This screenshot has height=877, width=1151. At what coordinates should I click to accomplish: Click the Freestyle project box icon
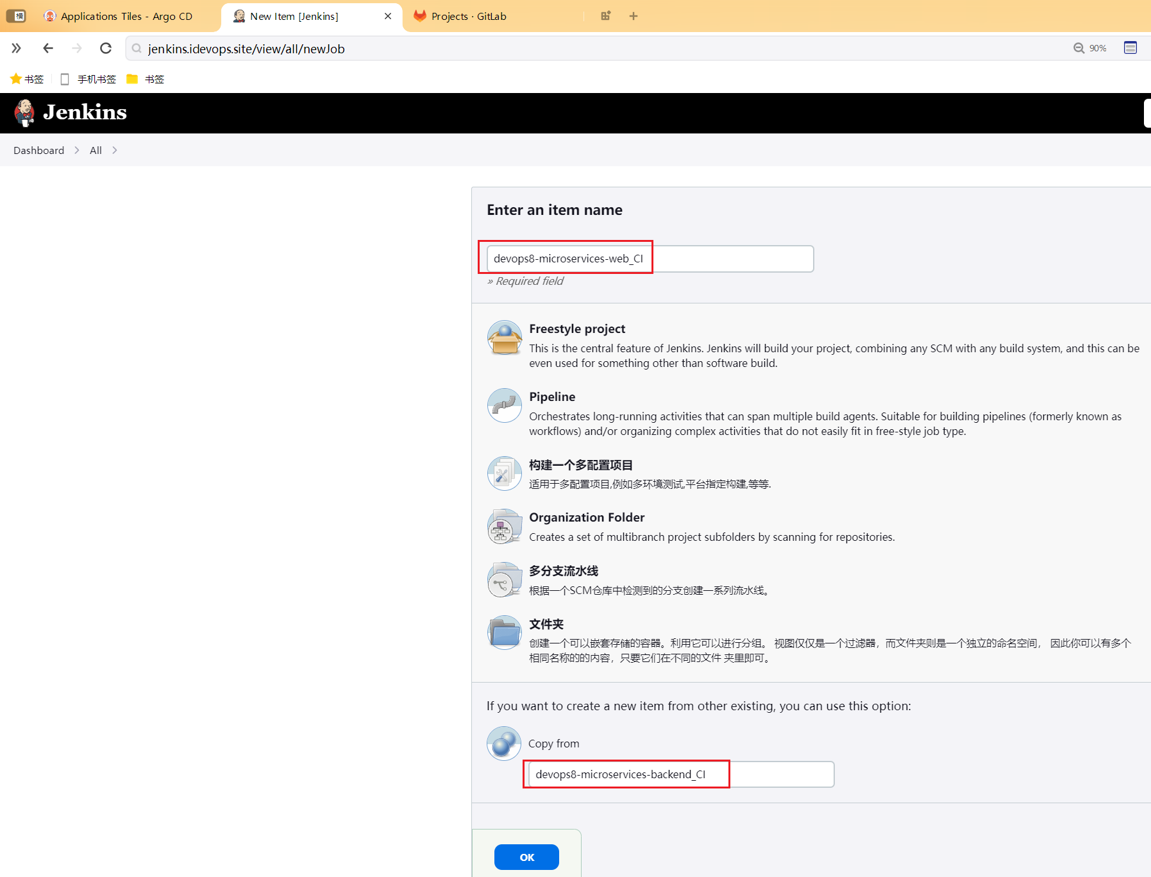[505, 337]
